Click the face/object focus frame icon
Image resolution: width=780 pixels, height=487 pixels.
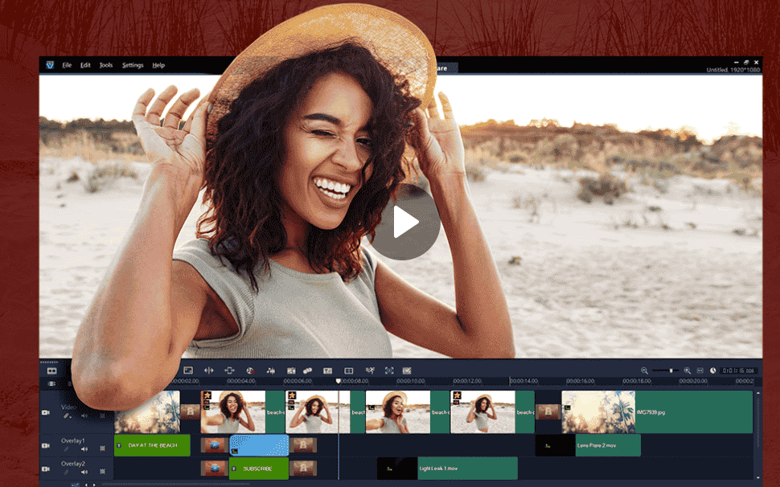pyautogui.click(x=389, y=370)
